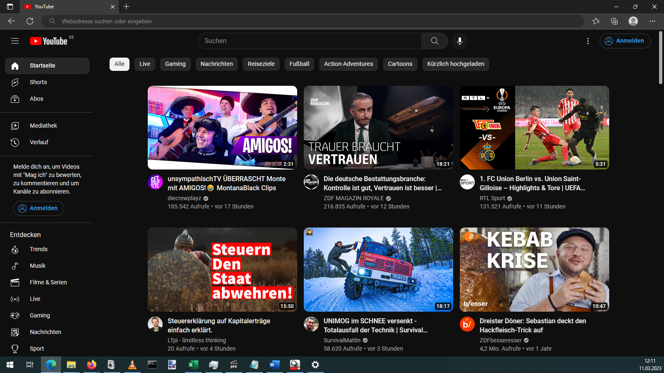Open browser profile avatar

pyautogui.click(x=633, y=21)
